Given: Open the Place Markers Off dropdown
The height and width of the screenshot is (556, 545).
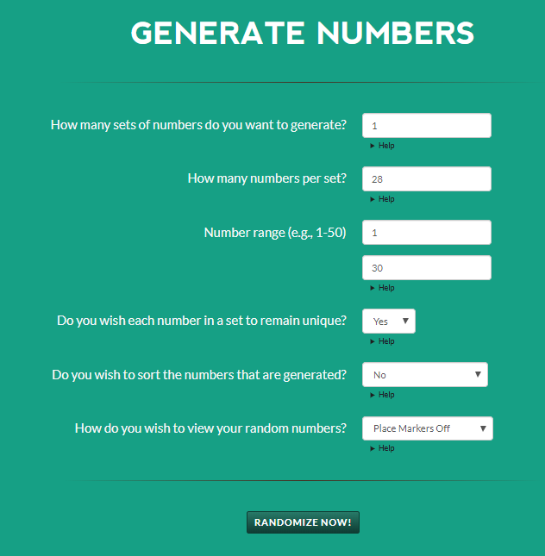Looking at the screenshot, I should pos(427,428).
